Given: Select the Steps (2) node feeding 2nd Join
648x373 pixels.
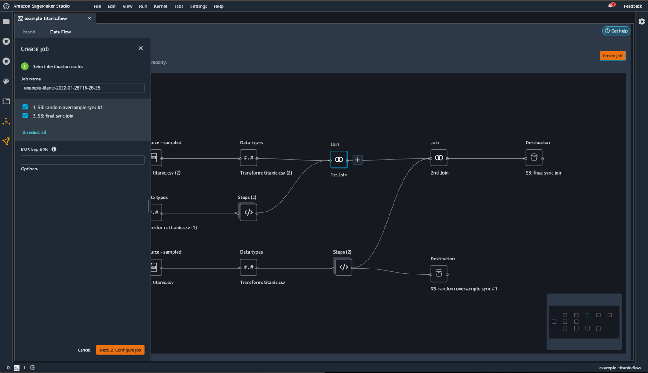Looking at the screenshot, I should pos(343,267).
